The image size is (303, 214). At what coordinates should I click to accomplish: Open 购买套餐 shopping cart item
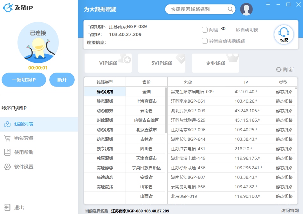coord(24,138)
